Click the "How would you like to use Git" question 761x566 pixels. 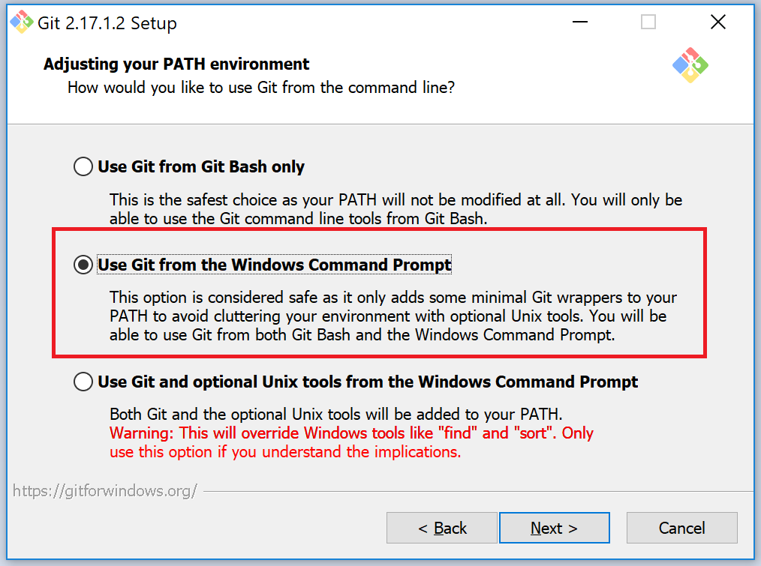point(261,88)
